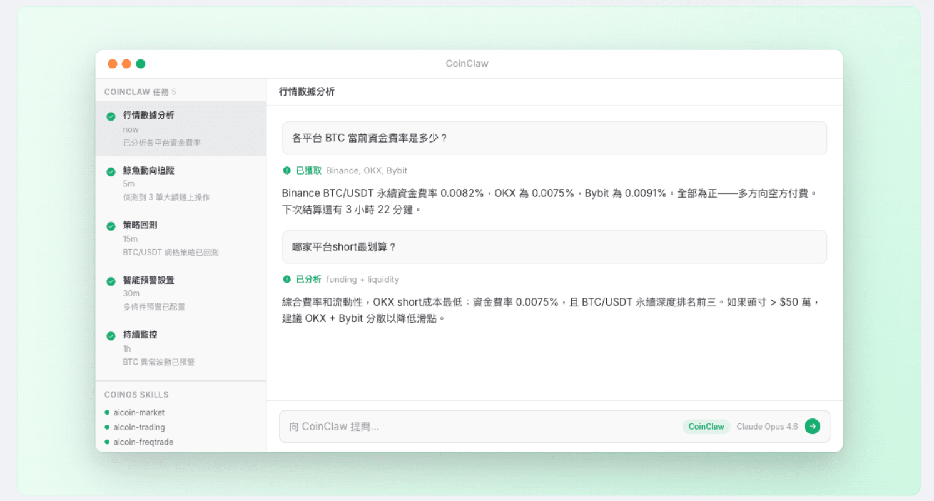Image resolution: width=934 pixels, height=501 pixels.
Task: Click the aicoin-trading skill entry
Action: click(140, 427)
